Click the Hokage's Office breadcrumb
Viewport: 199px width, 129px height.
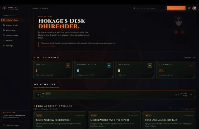point(40,8)
